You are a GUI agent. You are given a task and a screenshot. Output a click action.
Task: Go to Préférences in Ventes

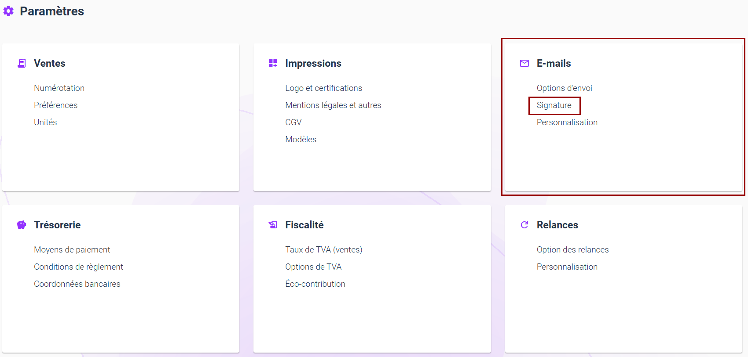click(x=55, y=105)
